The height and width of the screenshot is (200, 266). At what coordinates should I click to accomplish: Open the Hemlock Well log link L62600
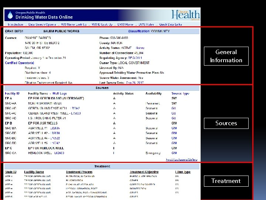tap(59, 153)
